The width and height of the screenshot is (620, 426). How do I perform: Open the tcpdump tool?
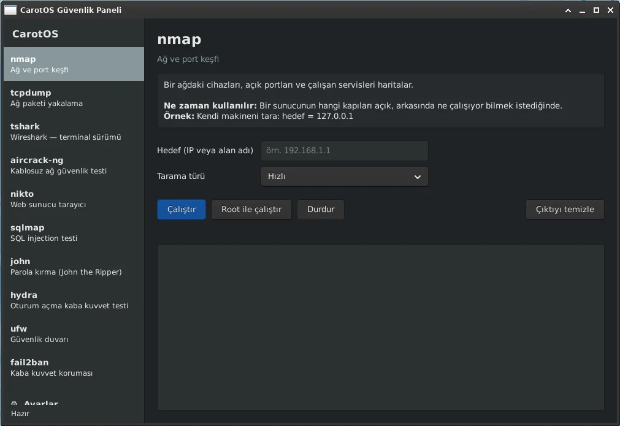(x=74, y=97)
